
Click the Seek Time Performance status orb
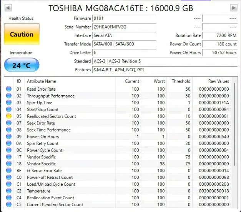click(x=9, y=130)
